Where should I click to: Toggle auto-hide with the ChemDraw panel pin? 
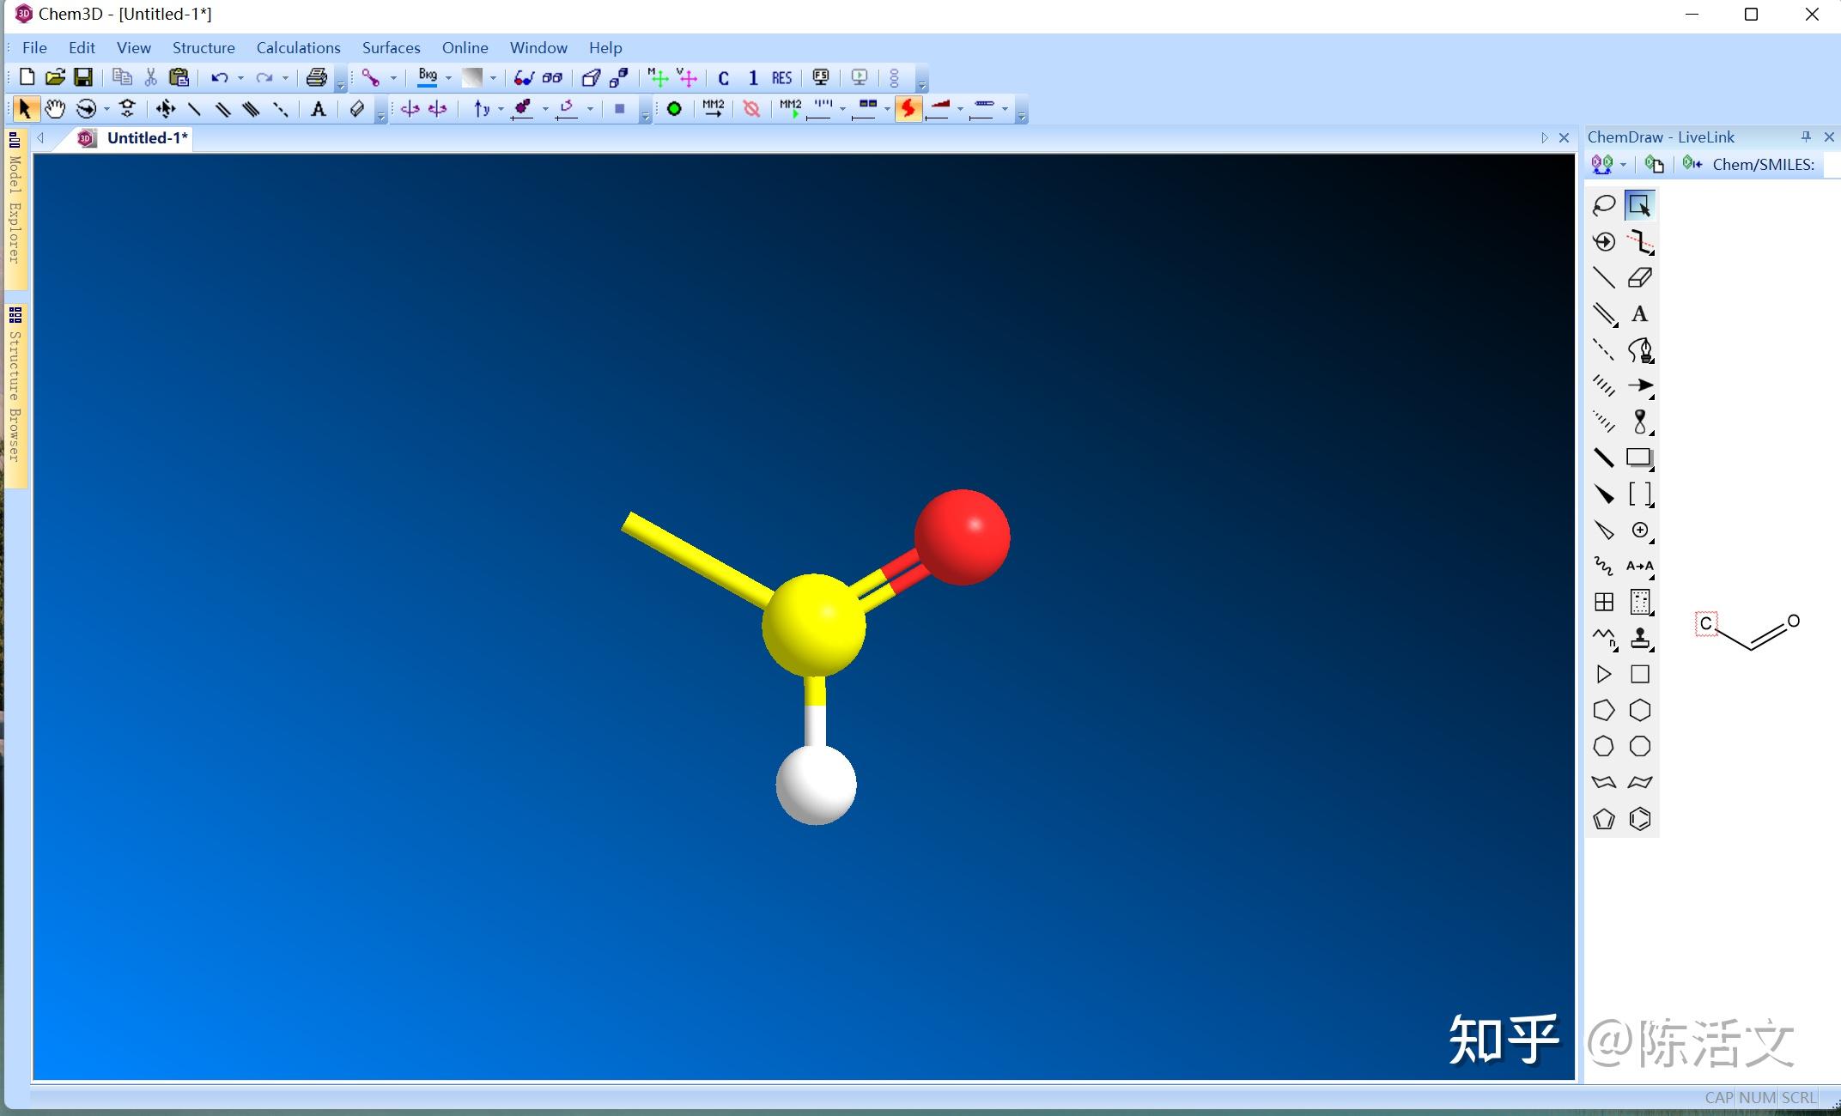pyautogui.click(x=1807, y=136)
